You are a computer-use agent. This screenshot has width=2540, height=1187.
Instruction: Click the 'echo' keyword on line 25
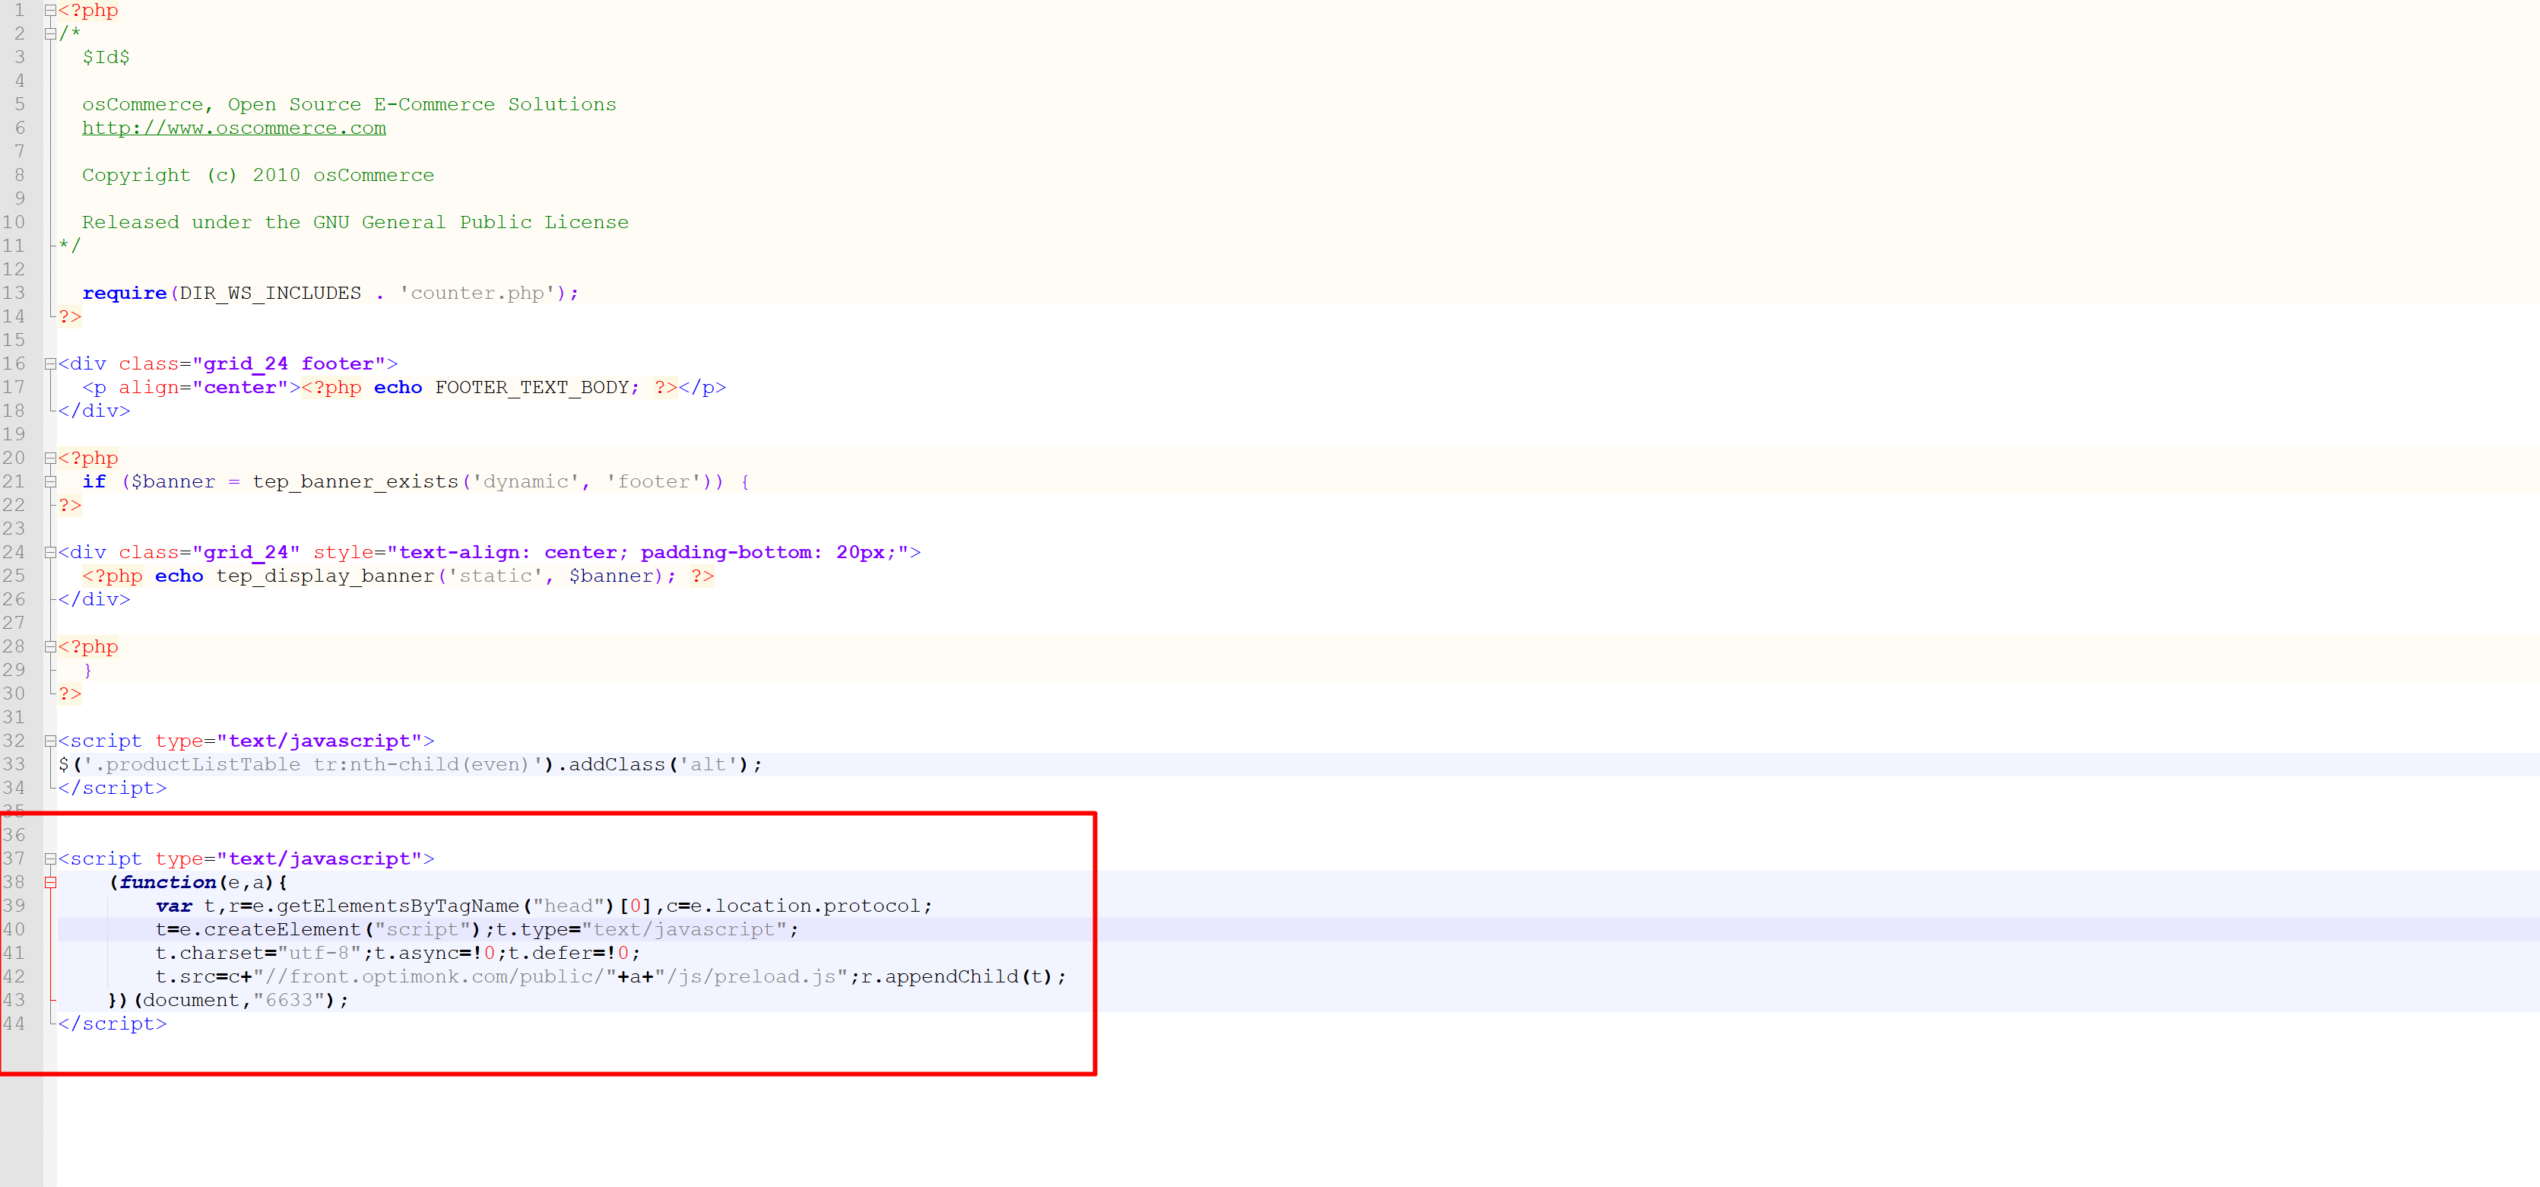(x=179, y=576)
